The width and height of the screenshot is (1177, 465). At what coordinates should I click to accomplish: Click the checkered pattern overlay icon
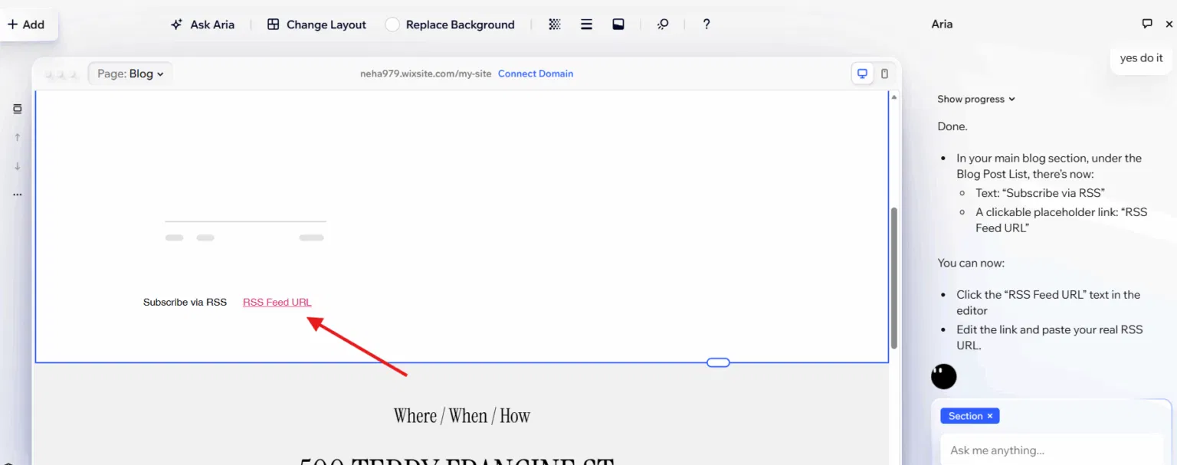point(555,25)
